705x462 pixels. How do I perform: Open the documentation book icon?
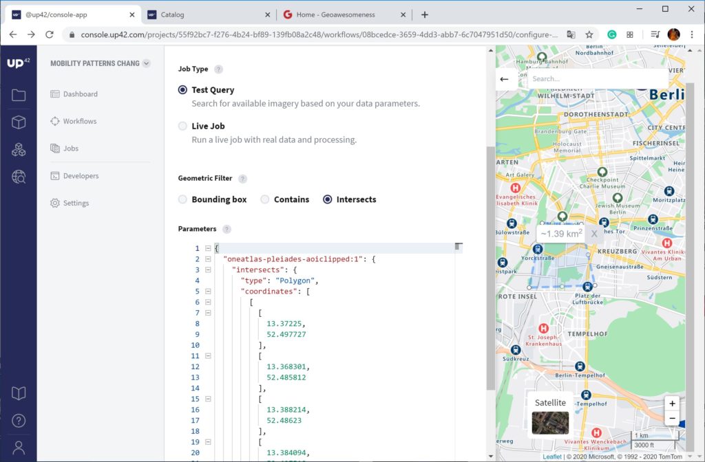click(x=19, y=393)
